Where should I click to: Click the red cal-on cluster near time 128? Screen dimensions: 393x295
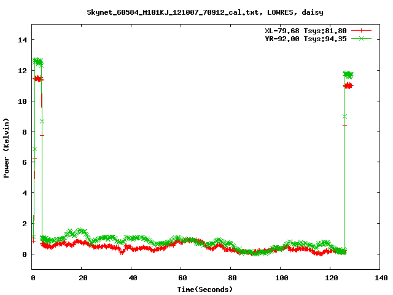pyautogui.click(x=348, y=85)
